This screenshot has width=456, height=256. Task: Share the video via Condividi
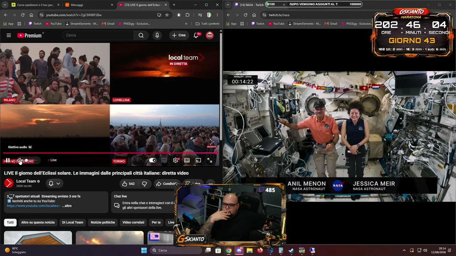(x=166, y=184)
